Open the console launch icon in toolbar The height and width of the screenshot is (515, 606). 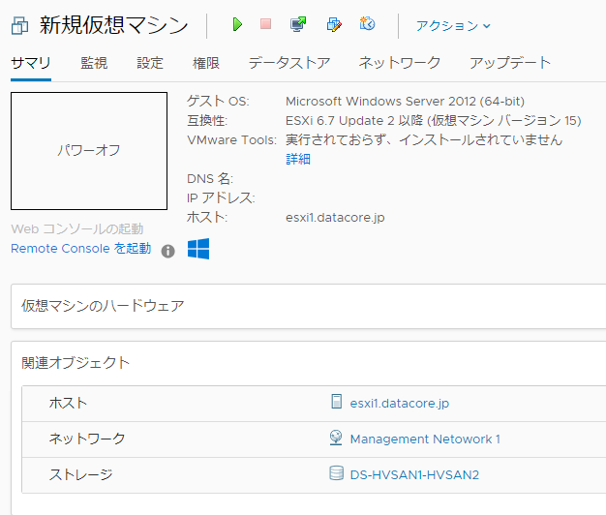point(298,24)
